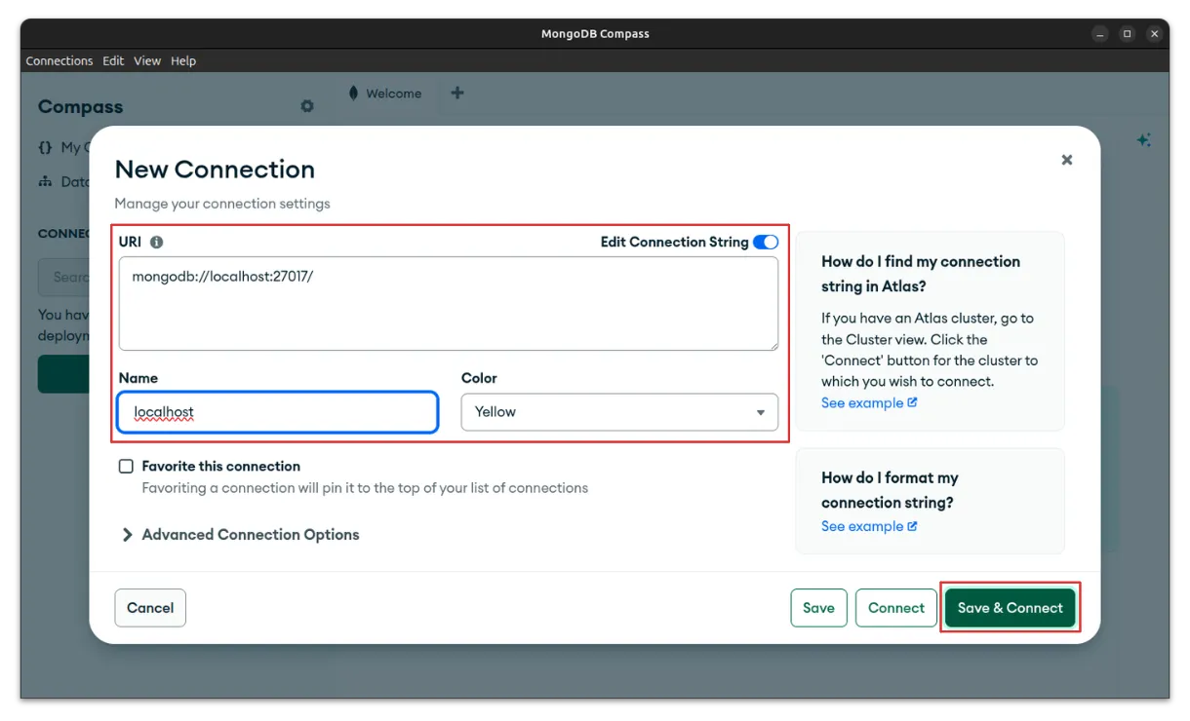
Task: Close the New Connection dialog
Action: point(1066,160)
